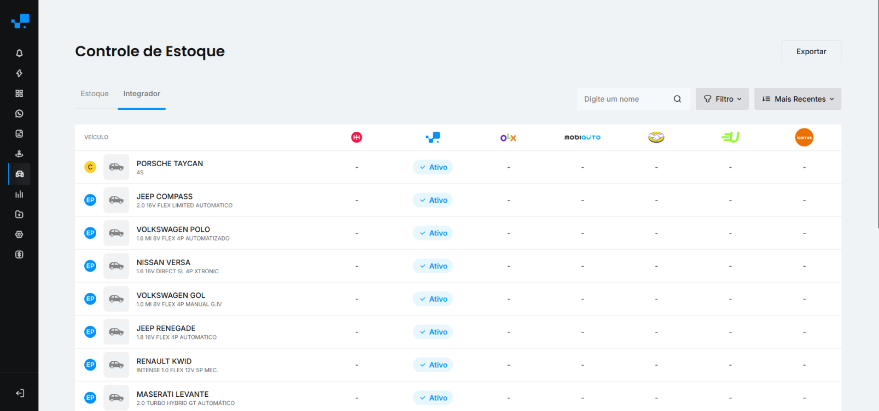Click the lightning bolt sidebar icon
879x411 pixels.
[19, 73]
